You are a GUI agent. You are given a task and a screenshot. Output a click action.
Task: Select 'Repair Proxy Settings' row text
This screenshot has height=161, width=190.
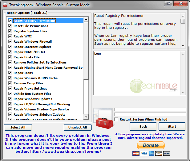[30, 88]
